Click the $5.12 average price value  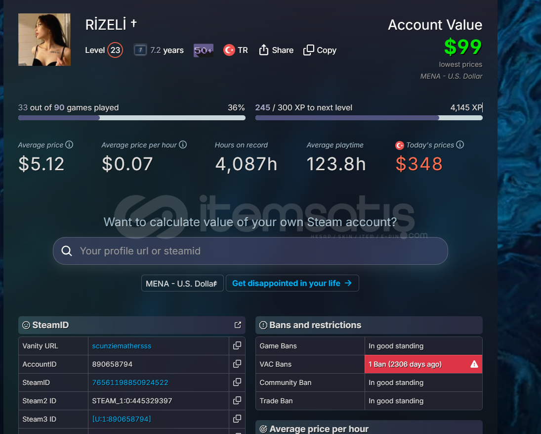[41, 164]
